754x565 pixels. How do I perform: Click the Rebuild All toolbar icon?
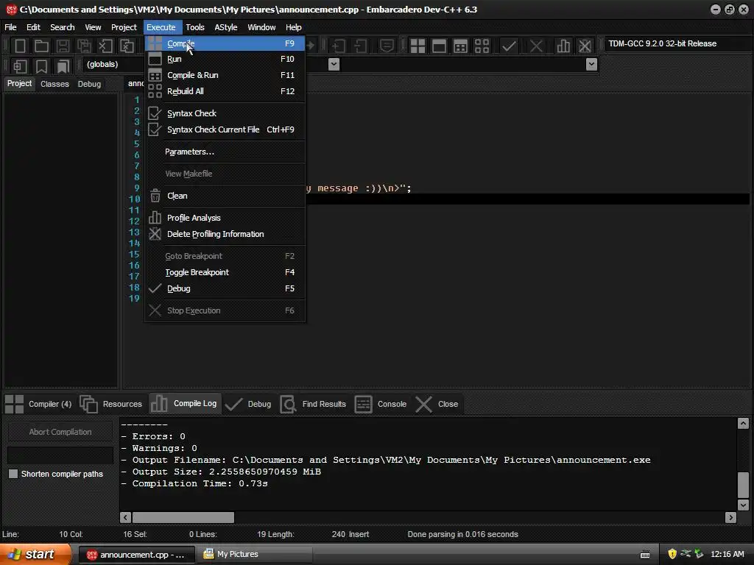pyautogui.click(x=482, y=46)
